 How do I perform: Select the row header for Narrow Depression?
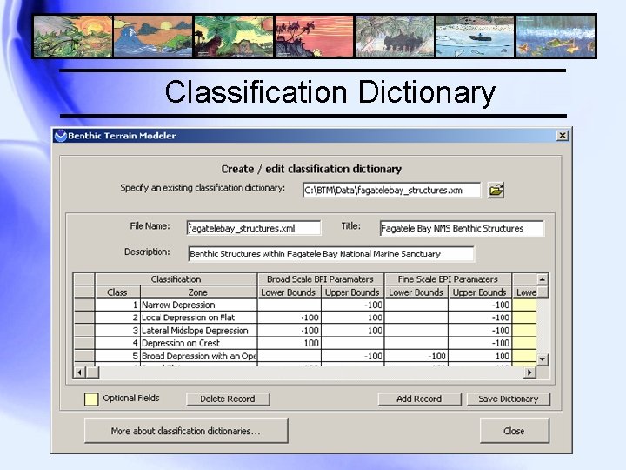(84, 305)
